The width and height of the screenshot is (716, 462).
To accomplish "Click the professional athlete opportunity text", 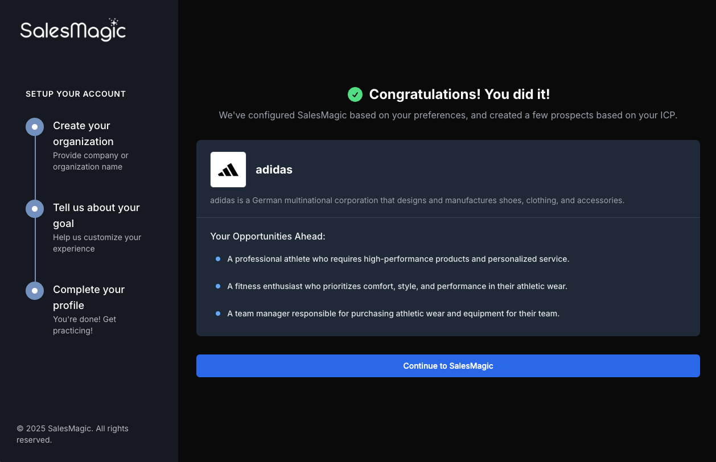I will 398,259.
